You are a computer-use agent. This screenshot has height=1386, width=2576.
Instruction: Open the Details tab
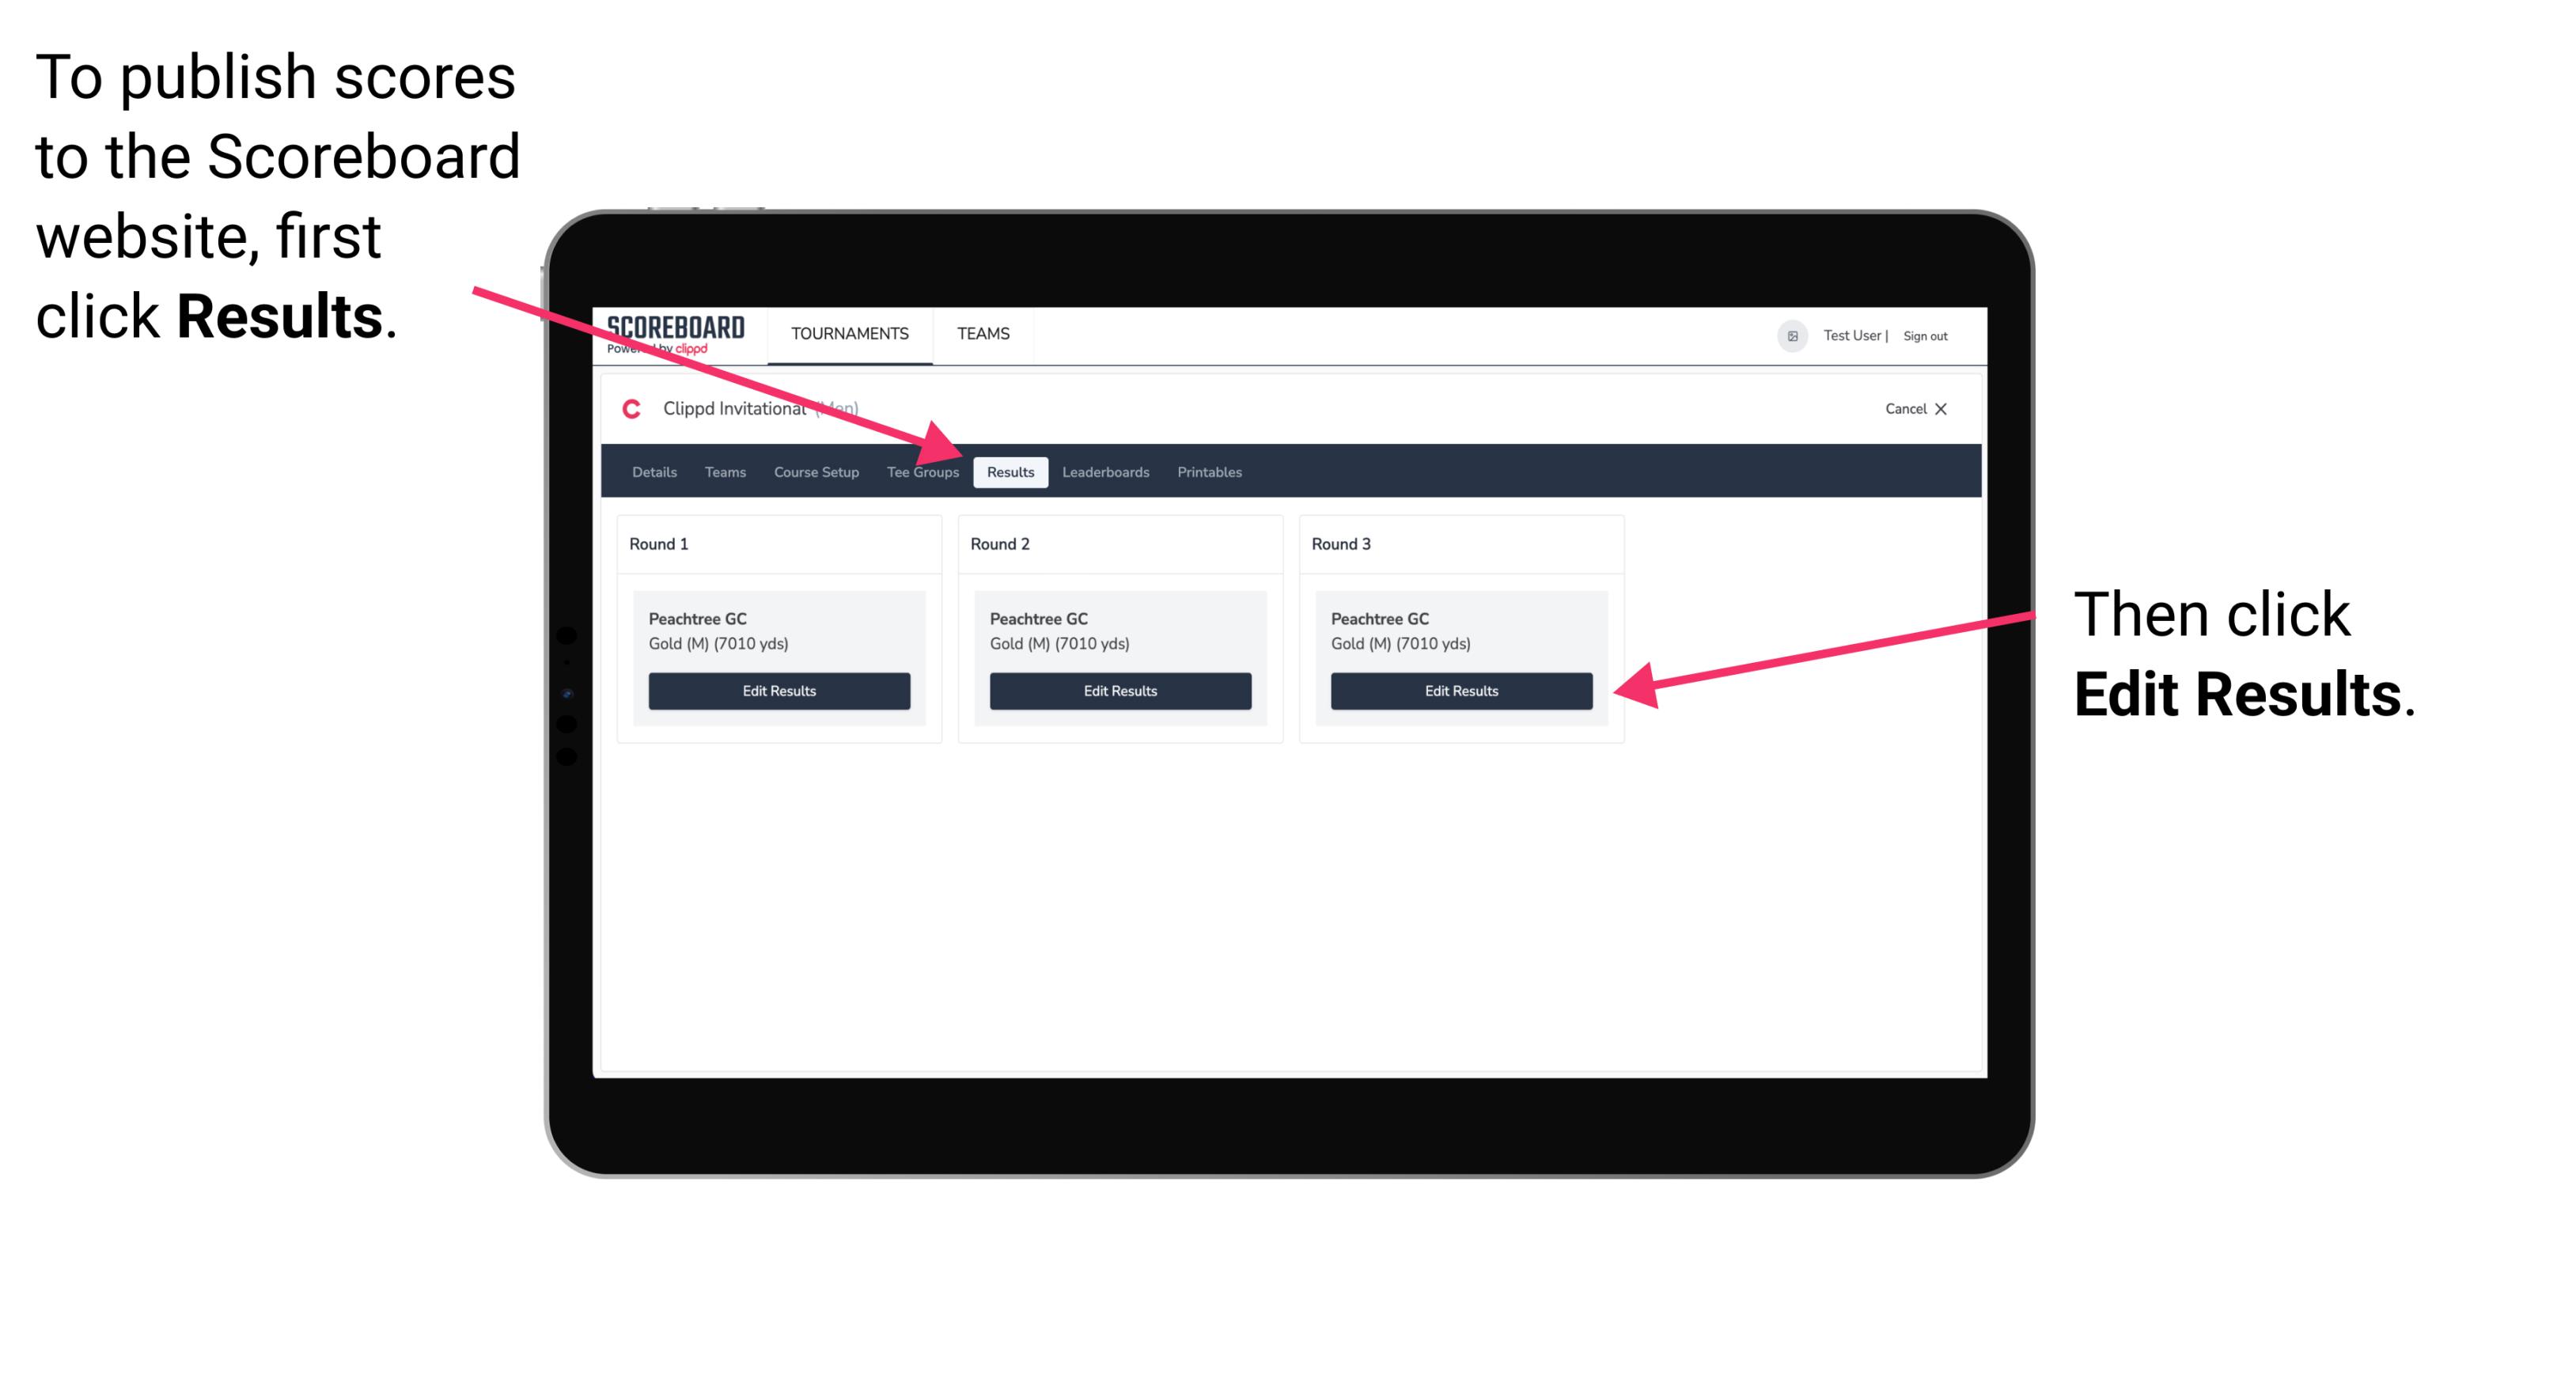coord(652,471)
